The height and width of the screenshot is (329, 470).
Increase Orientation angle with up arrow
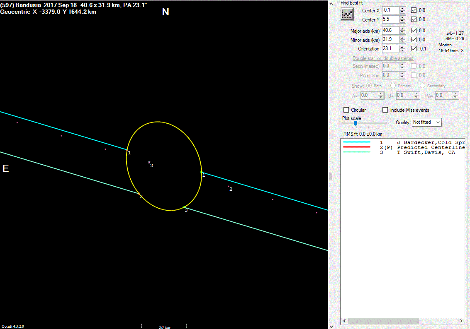pyautogui.click(x=402, y=47)
